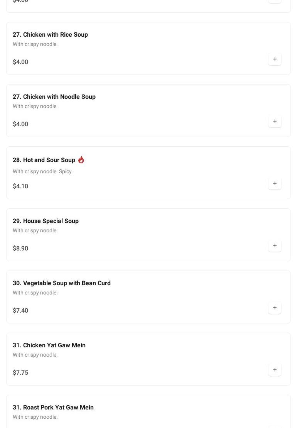Add Chicken with Rice Soup to cart
The image size is (297, 428).
(x=275, y=59)
